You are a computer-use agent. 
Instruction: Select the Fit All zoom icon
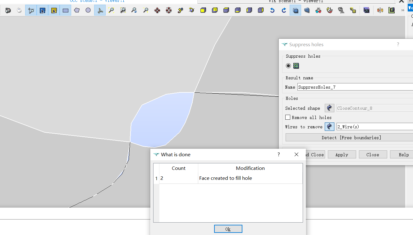click(x=111, y=11)
